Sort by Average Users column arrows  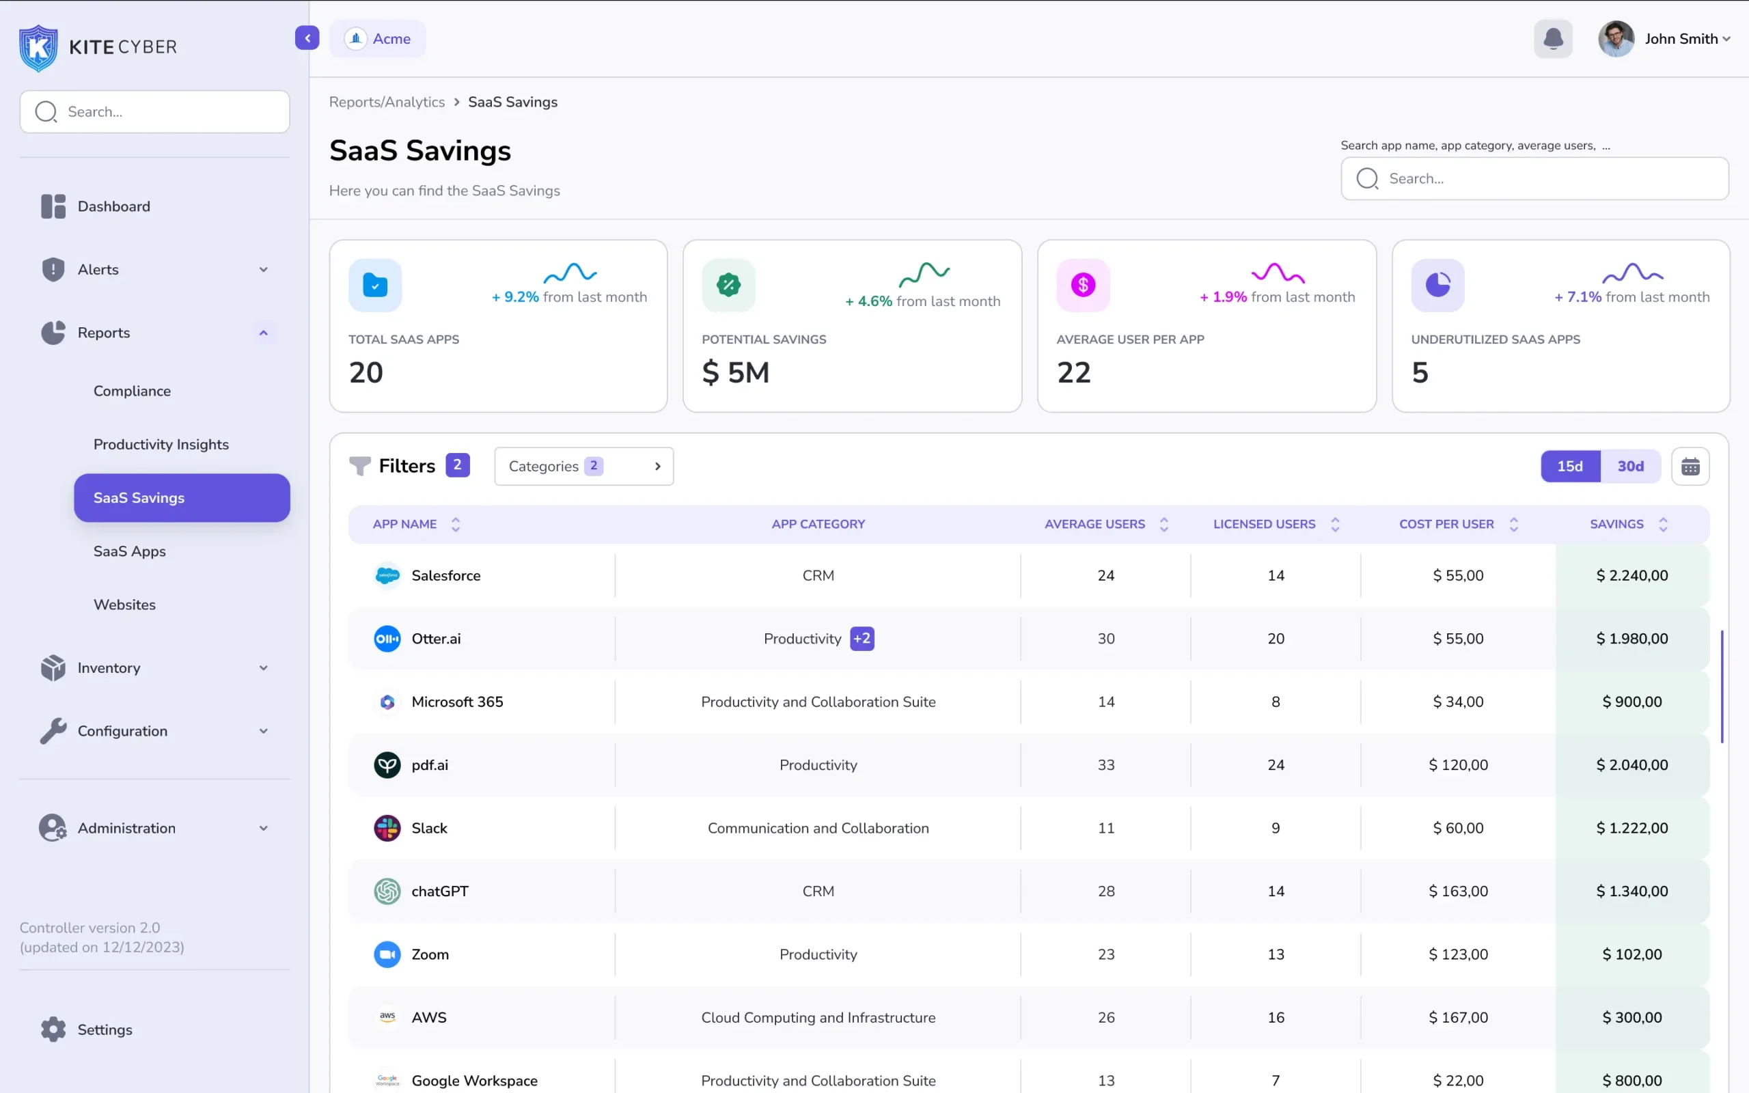[1163, 524]
